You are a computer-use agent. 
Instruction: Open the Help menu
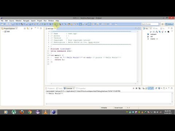point(57,21)
